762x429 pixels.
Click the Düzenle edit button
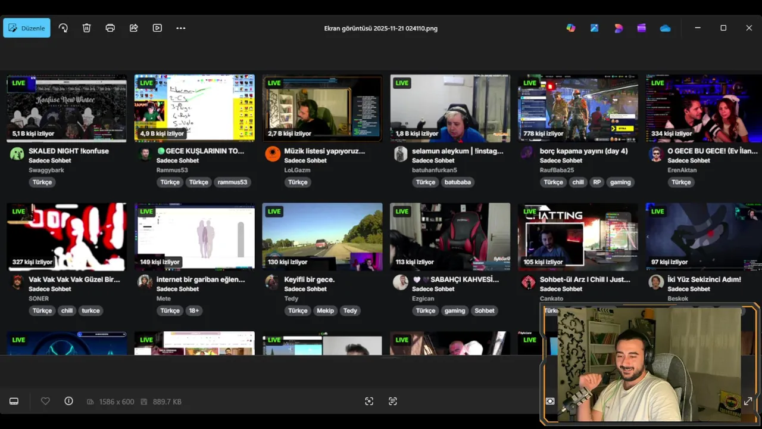tap(27, 28)
